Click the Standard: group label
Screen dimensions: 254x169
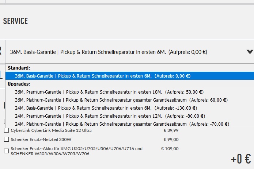coord(19,68)
